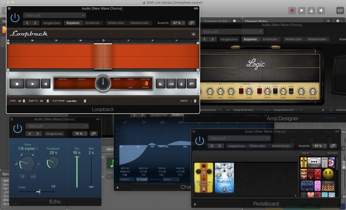Open the Channel EQ Processing Stereo menu

click(171, 179)
